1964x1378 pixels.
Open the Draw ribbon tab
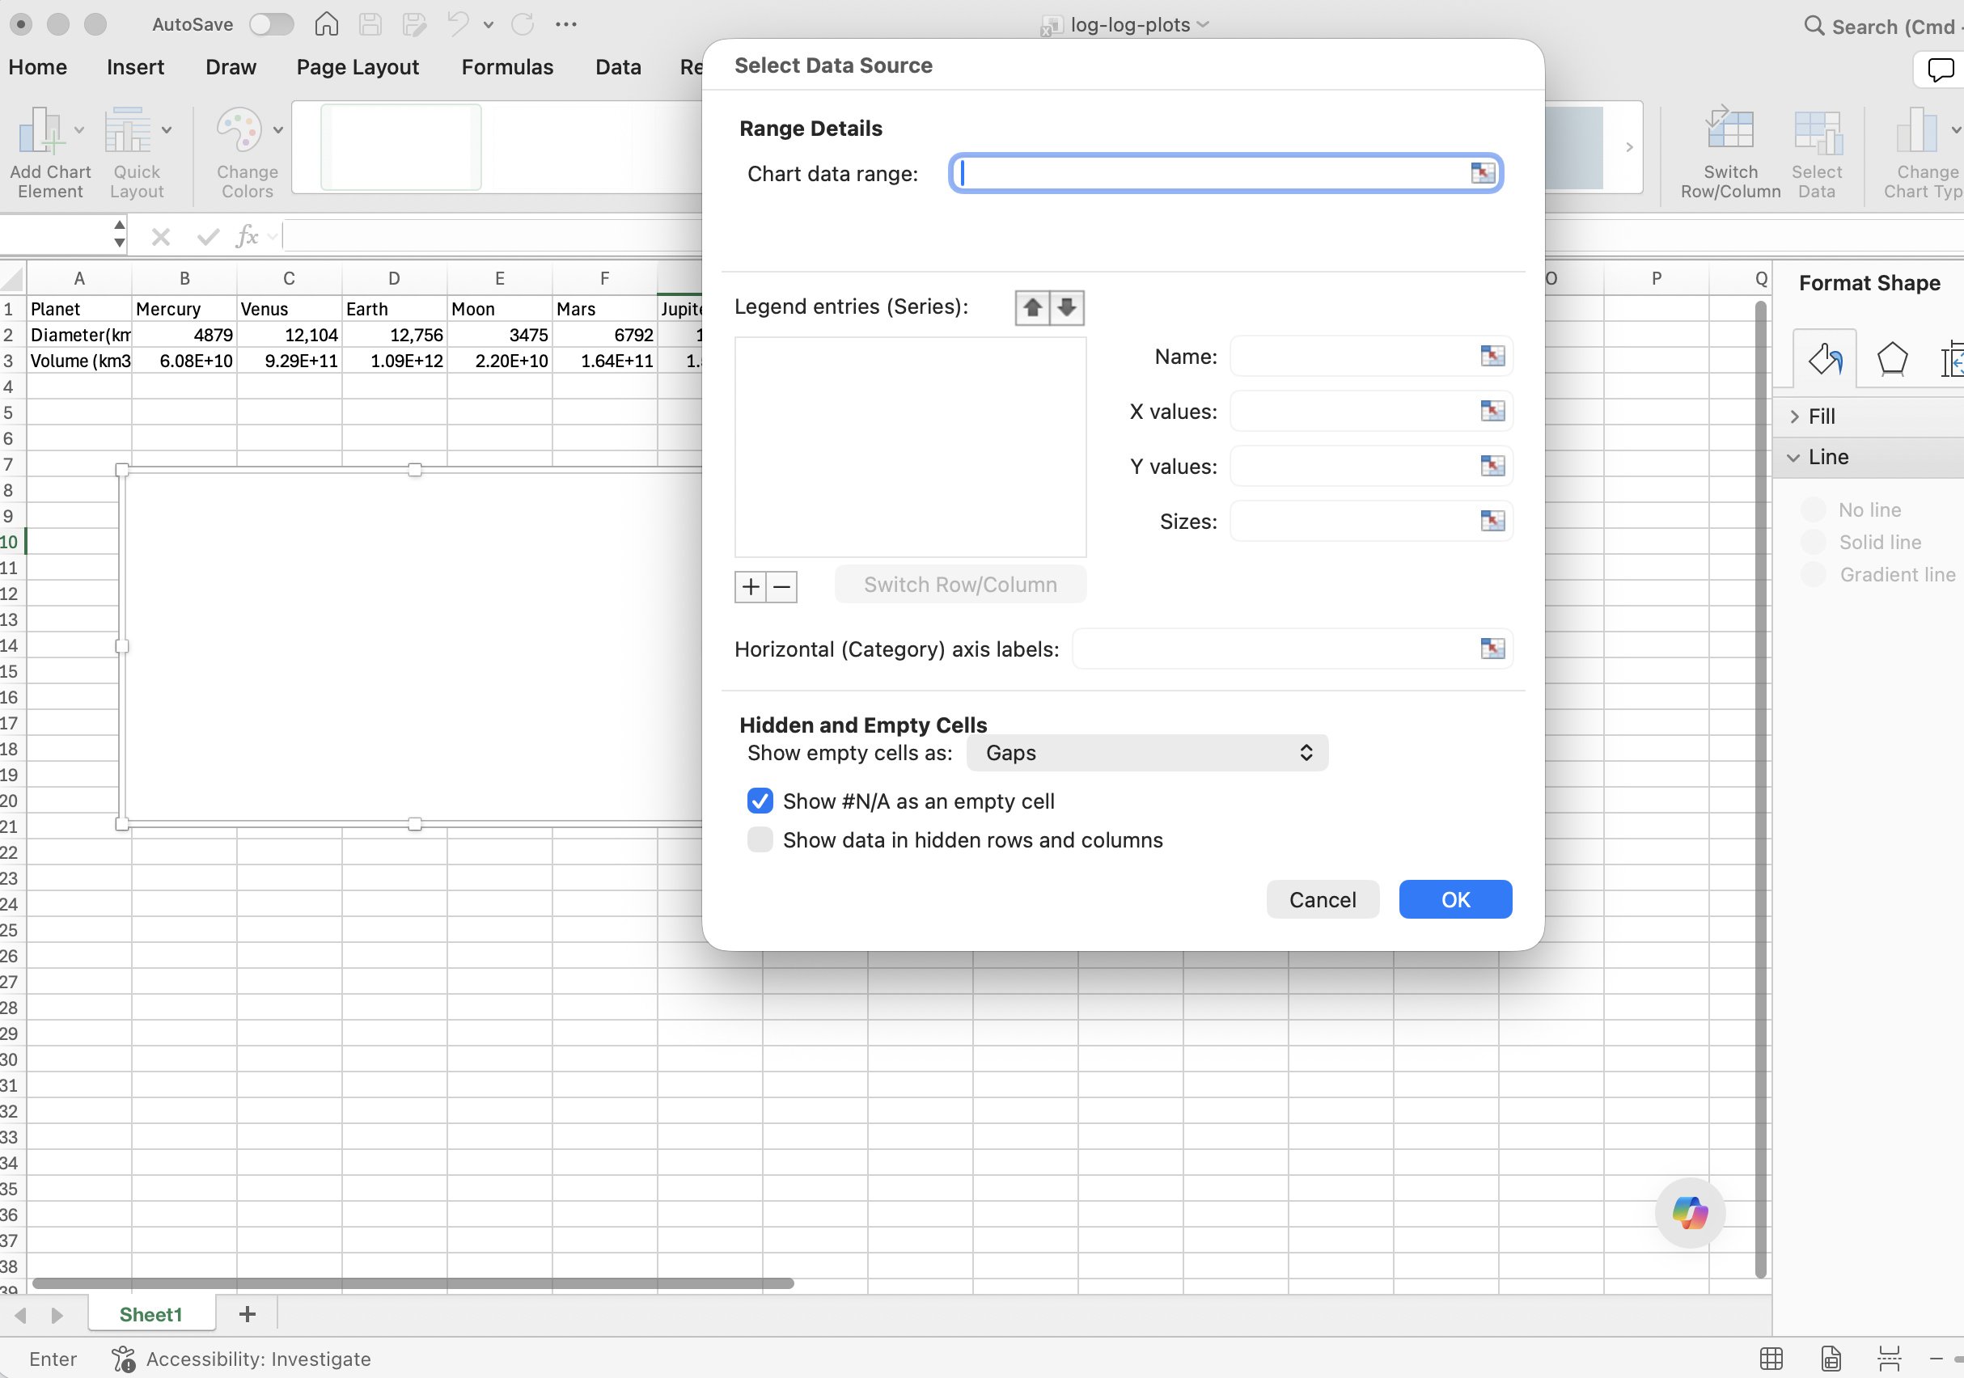[x=231, y=68]
